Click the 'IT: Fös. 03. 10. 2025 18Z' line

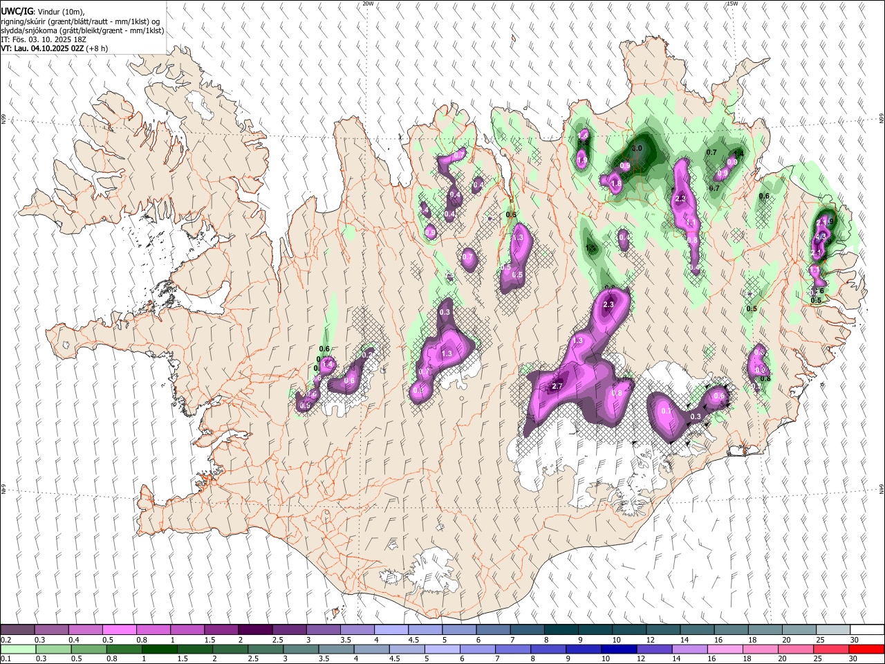(x=44, y=39)
